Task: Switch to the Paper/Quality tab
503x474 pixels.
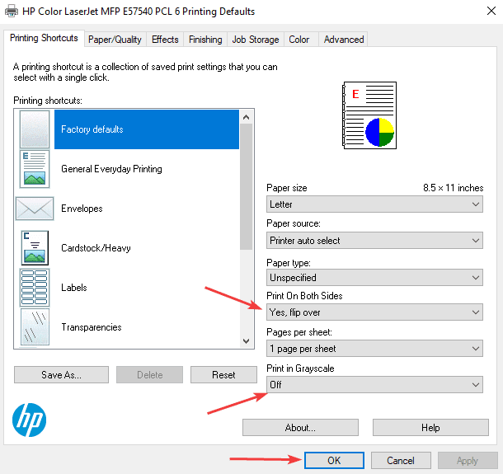Action: (115, 40)
